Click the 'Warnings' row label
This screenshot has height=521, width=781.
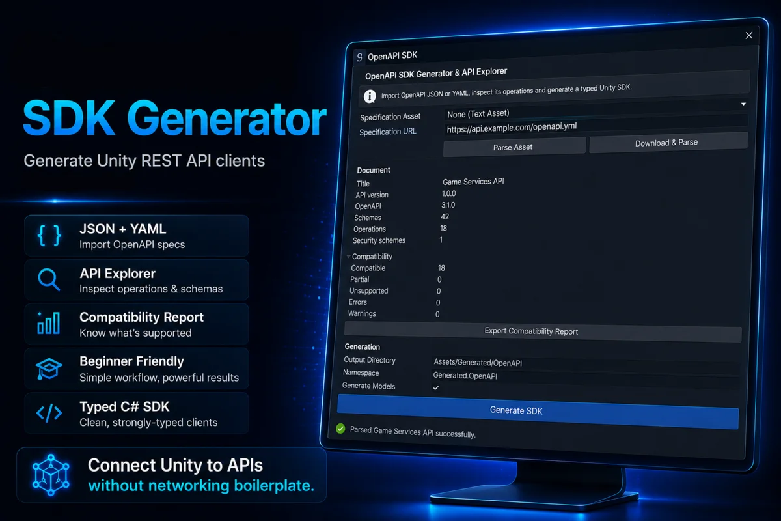pos(362,314)
